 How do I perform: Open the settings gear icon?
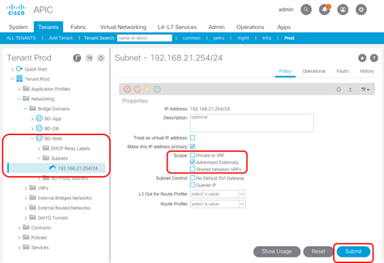click(361, 10)
